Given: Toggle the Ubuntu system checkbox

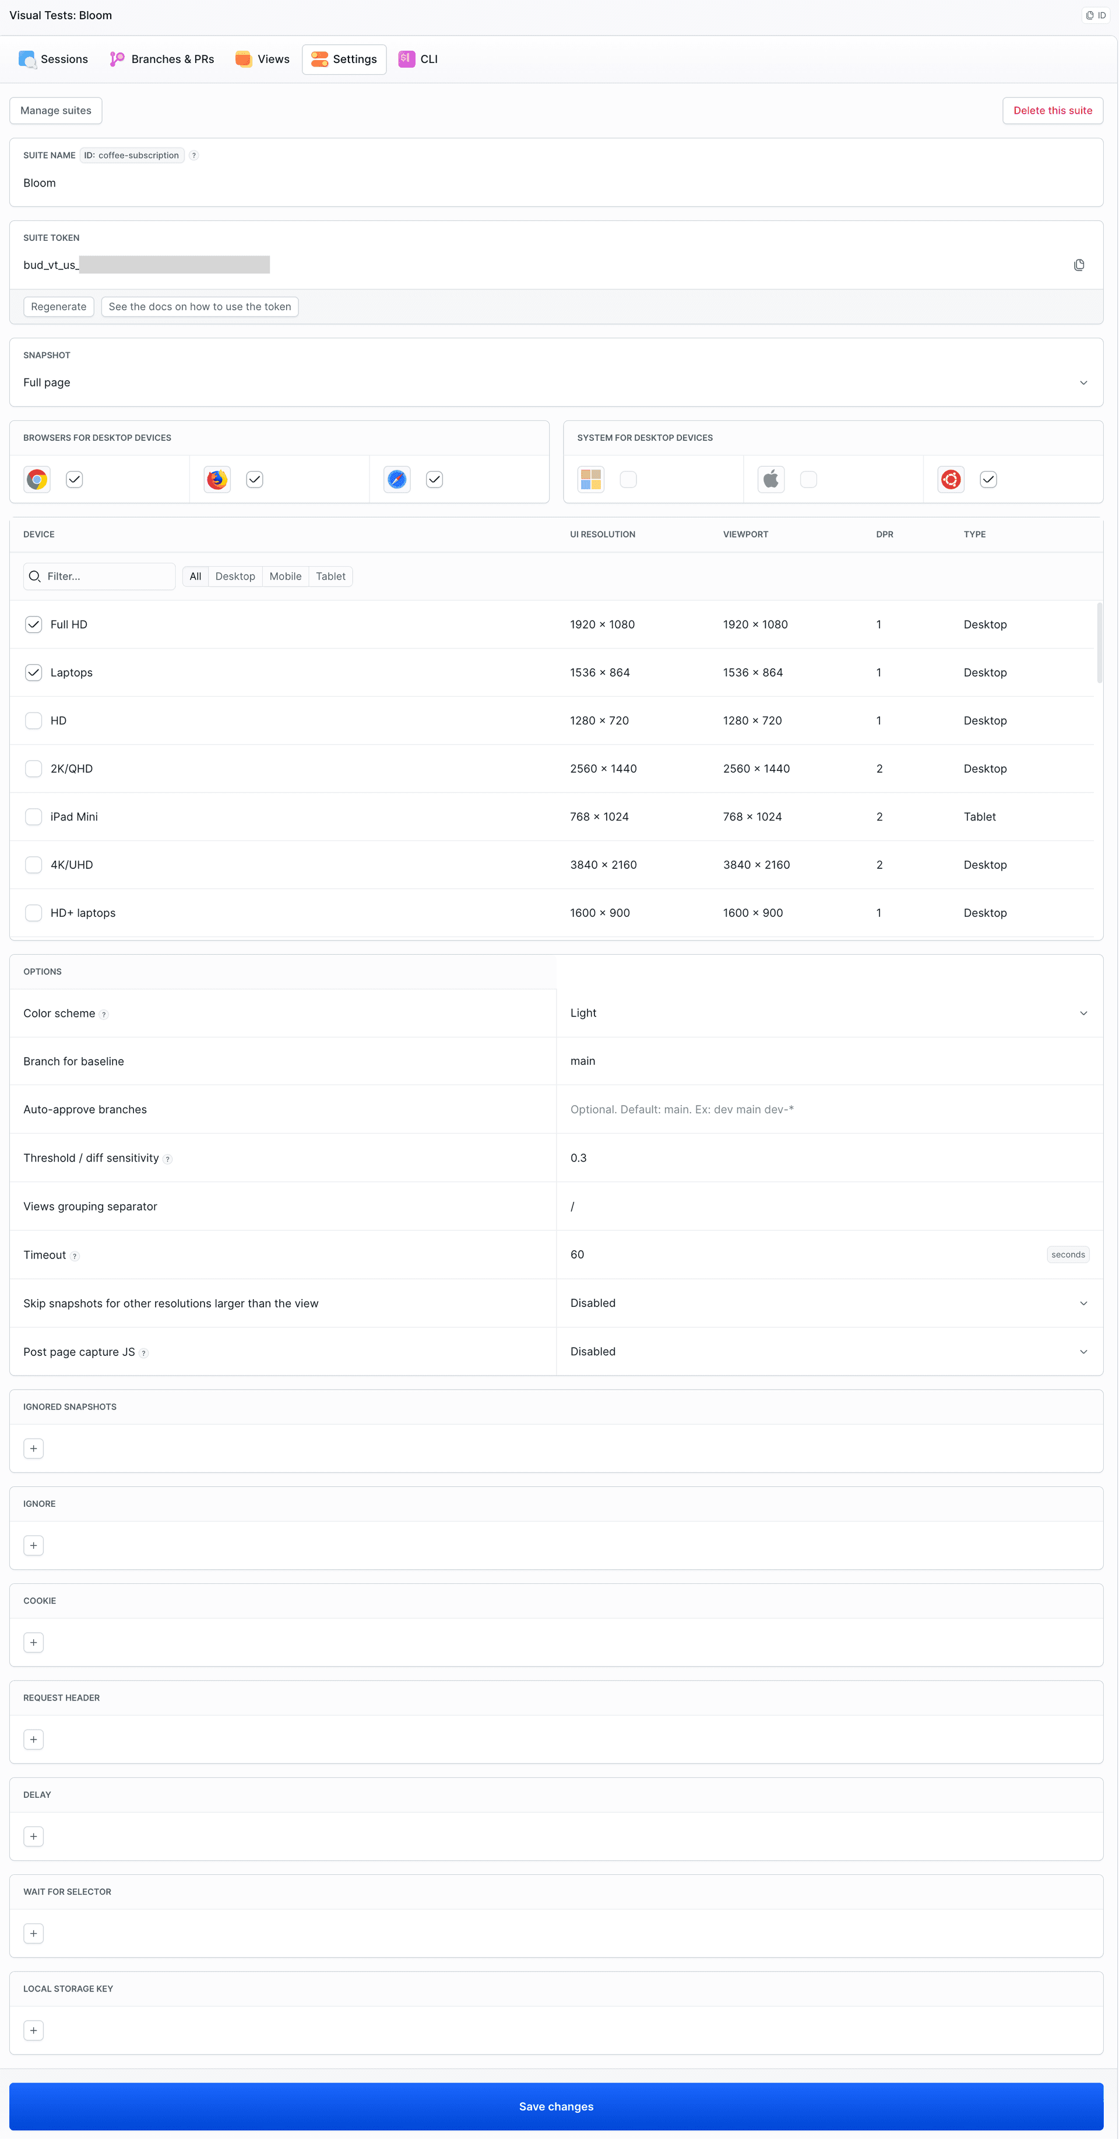Looking at the screenshot, I should point(988,479).
